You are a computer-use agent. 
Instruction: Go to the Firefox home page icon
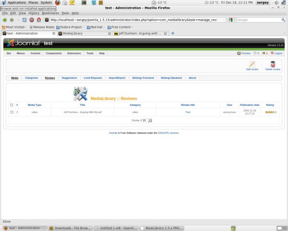pyautogui.click(x=39, y=20)
